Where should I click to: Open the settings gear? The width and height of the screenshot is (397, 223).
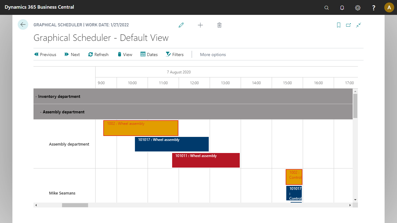coord(358,7)
